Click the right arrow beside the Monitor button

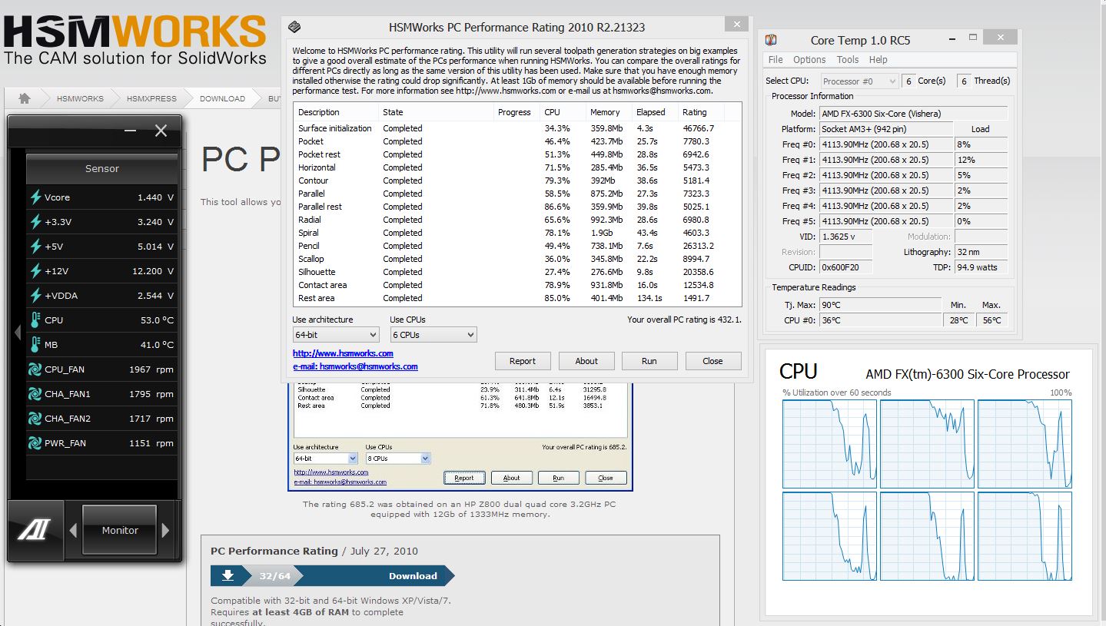tap(166, 530)
